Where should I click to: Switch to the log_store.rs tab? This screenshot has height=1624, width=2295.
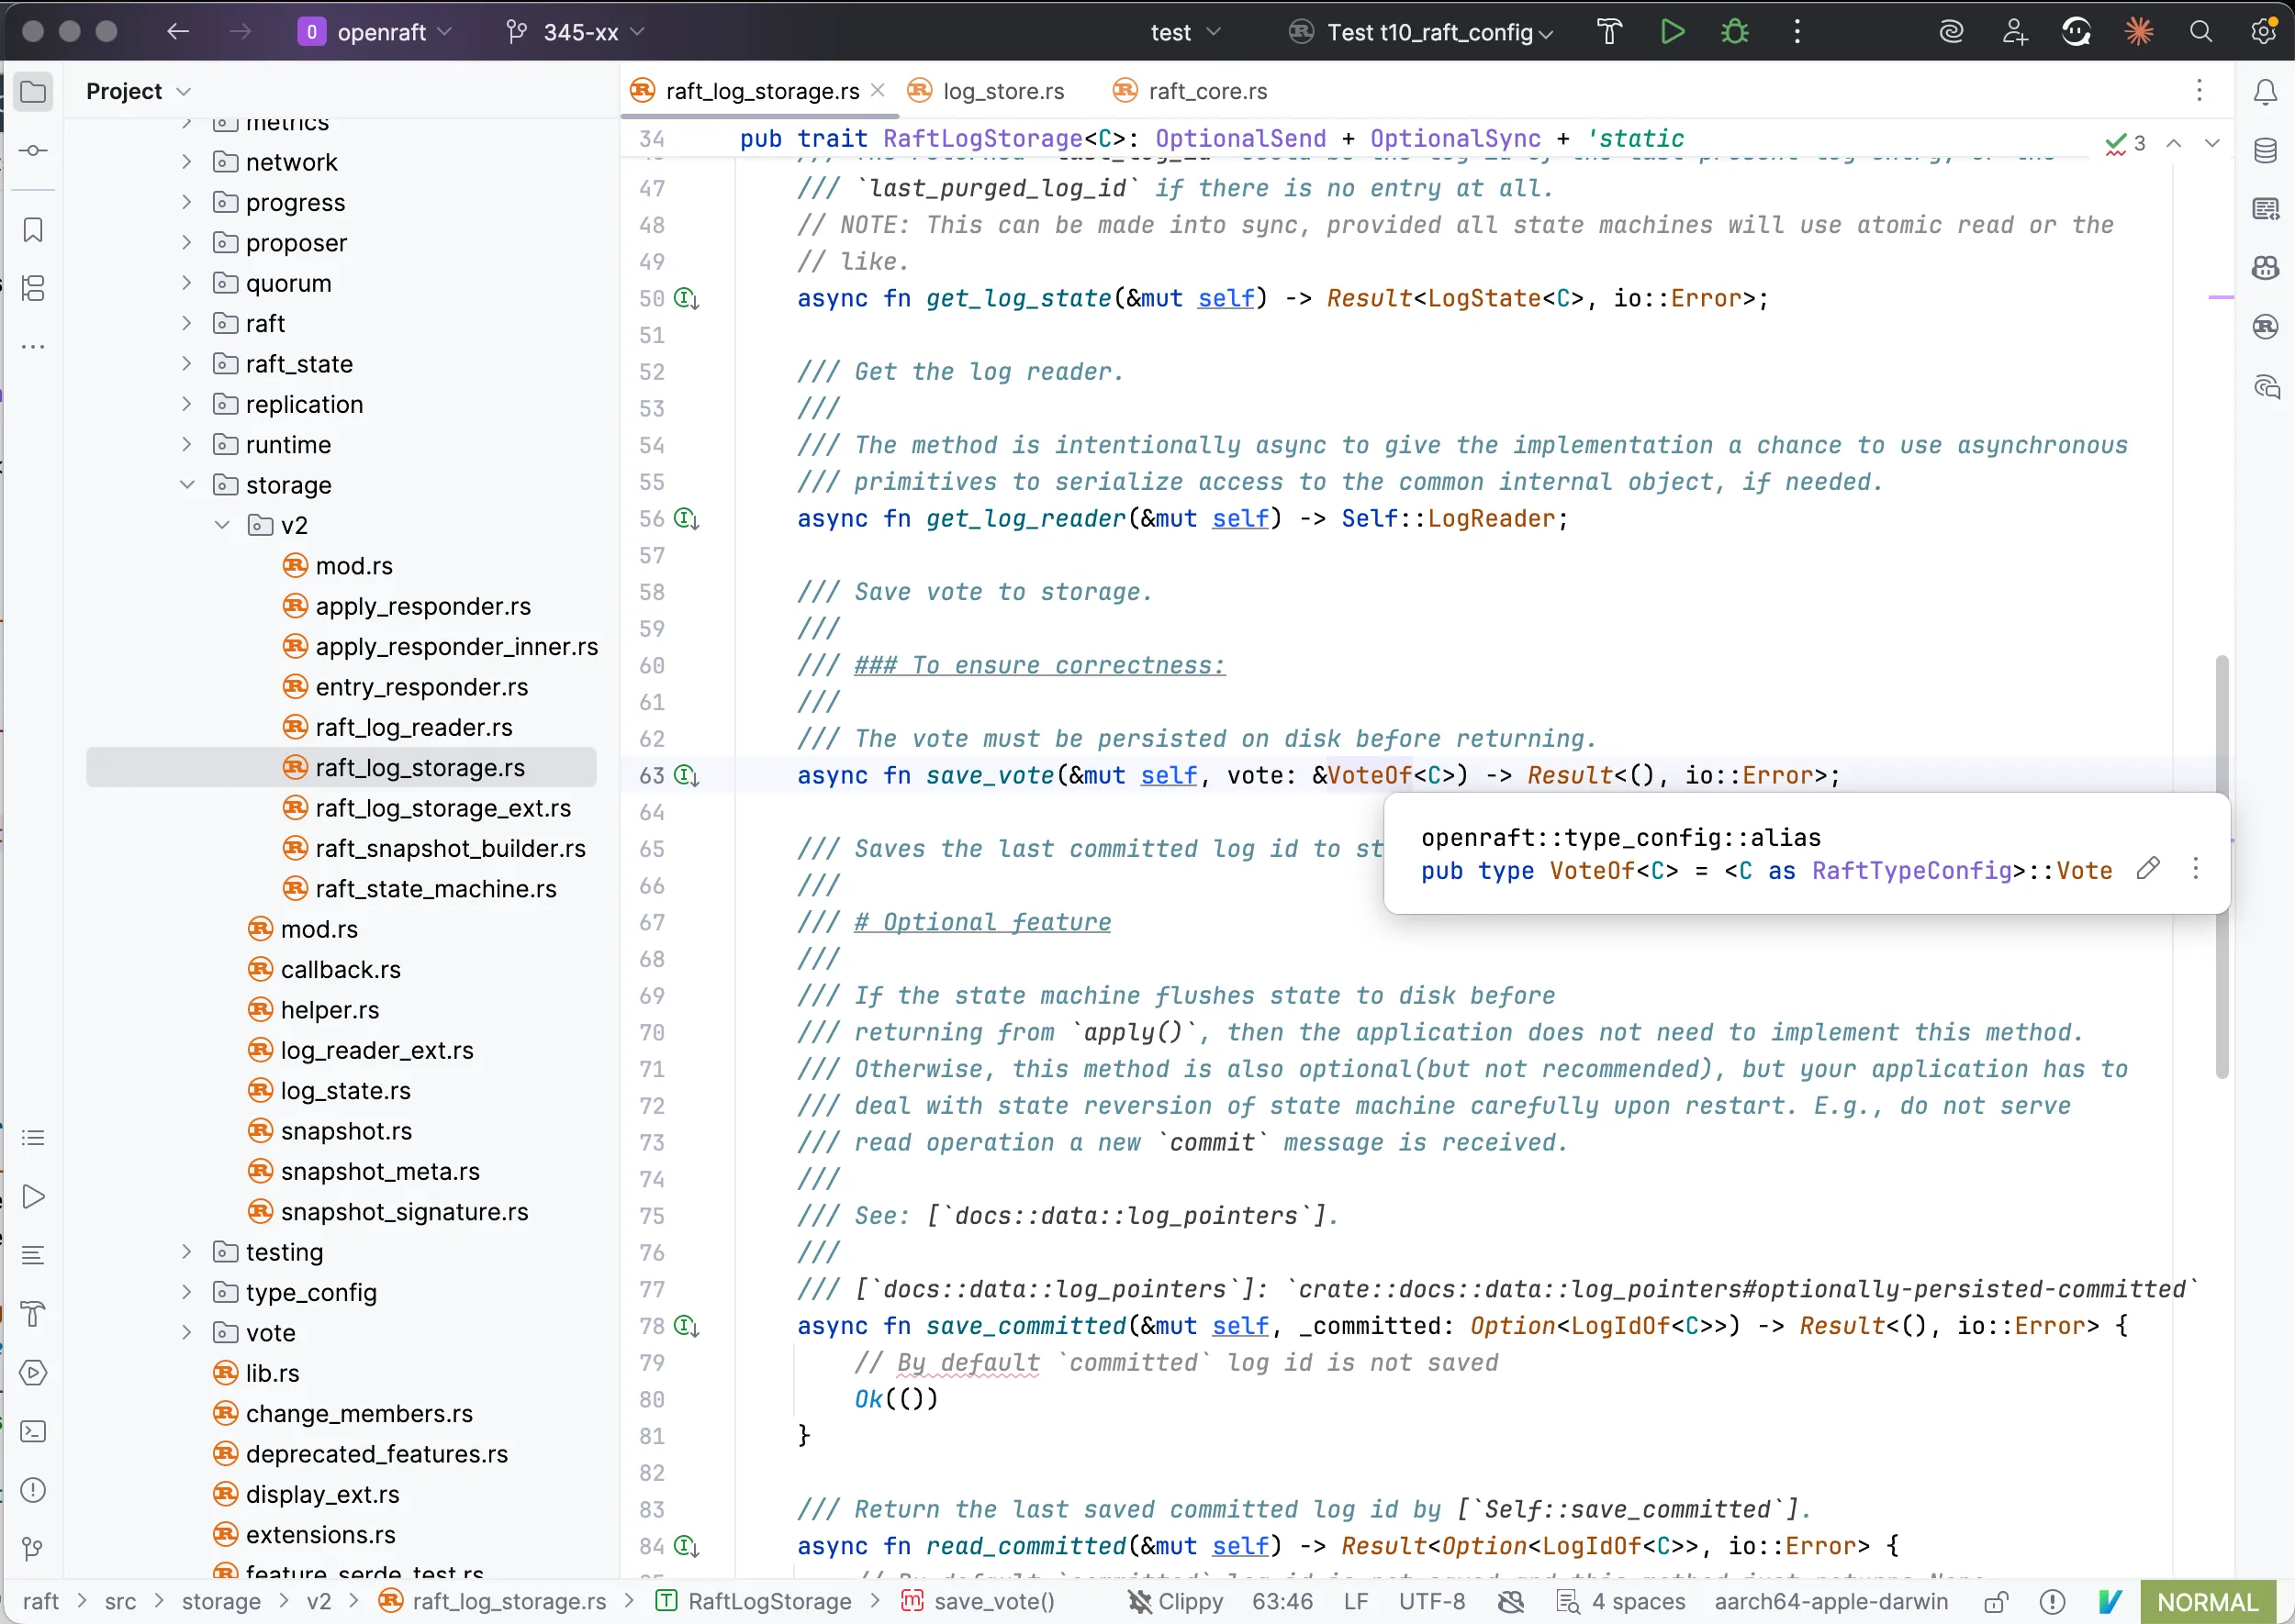click(1002, 91)
